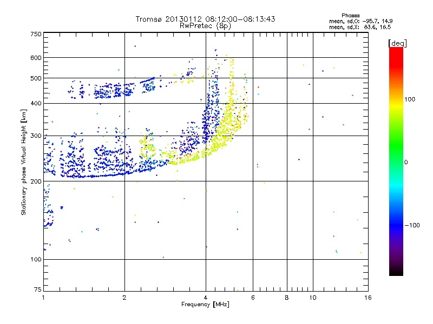Click the colorbar tick label '0'
Screen dimensions: 433x324
click(406, 163)
